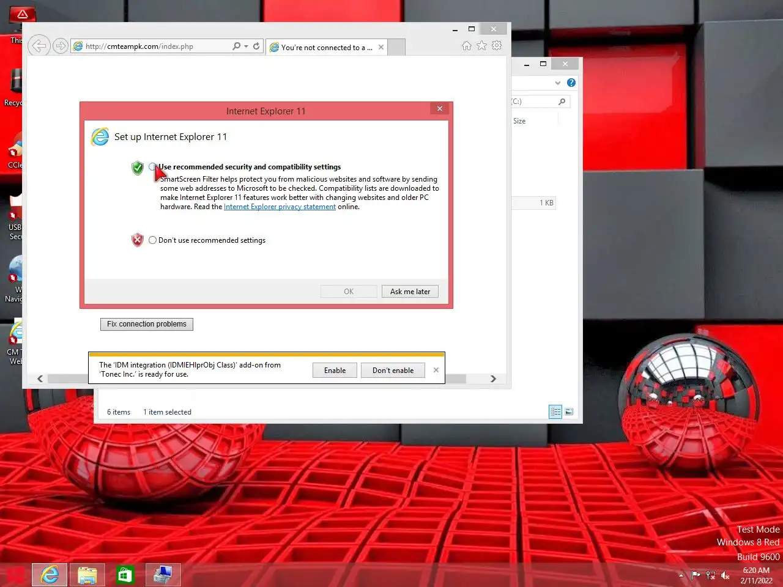783x587 pixels.
Task: Select the You're not connected tab
Action: 327,47
